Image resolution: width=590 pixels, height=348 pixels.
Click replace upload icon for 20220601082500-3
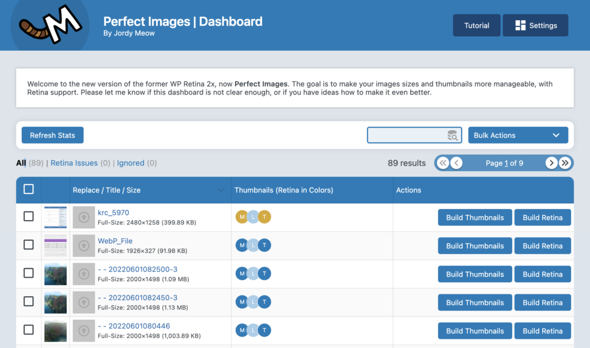(x=84, y=274)
